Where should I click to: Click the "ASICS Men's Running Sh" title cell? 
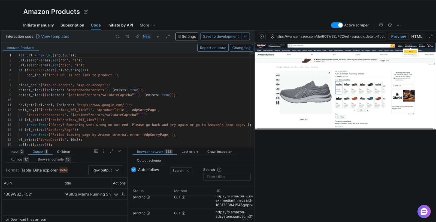87,194
